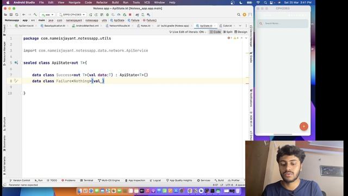Open the app run configuration dropdown
Viewport: 348px width, 196px height.
point(47,15)
